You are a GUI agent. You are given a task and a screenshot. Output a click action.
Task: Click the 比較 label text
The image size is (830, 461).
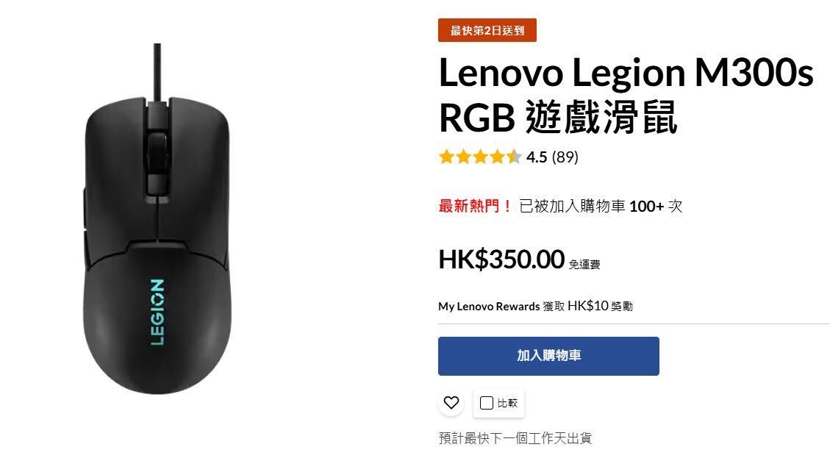pos(507,404)
